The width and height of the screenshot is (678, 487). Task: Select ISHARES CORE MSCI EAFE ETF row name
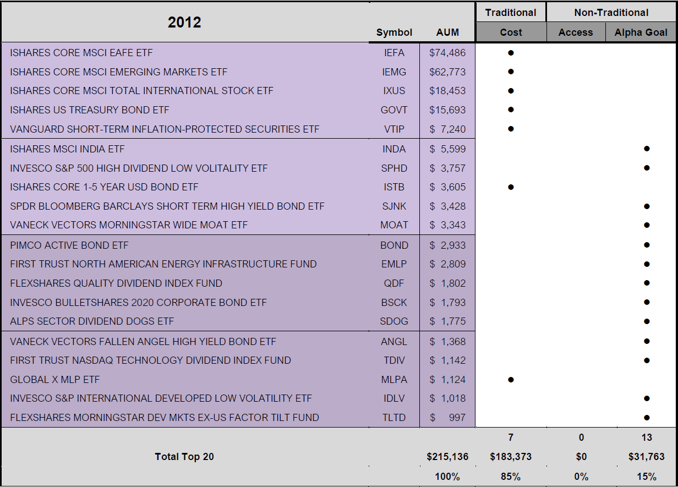coord(81,53)
